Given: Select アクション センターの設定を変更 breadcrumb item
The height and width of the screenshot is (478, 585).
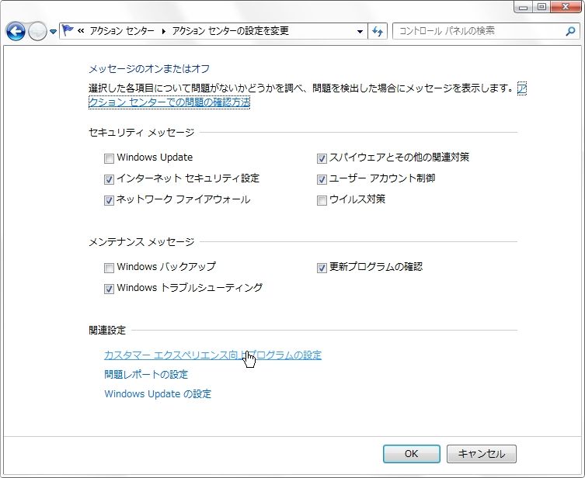Looking at the screenshot, I should tap(230, 31).
